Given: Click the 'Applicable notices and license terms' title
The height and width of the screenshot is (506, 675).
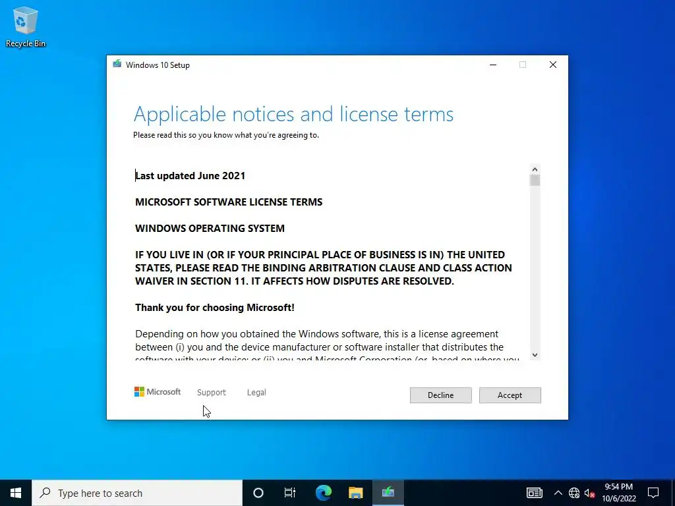Looking at the screenshot, I should [x=293, y=115].
